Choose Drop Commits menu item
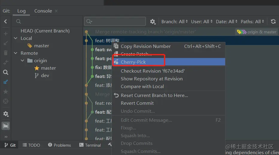This screenshot has width=279, height=155. coord(168,143)
